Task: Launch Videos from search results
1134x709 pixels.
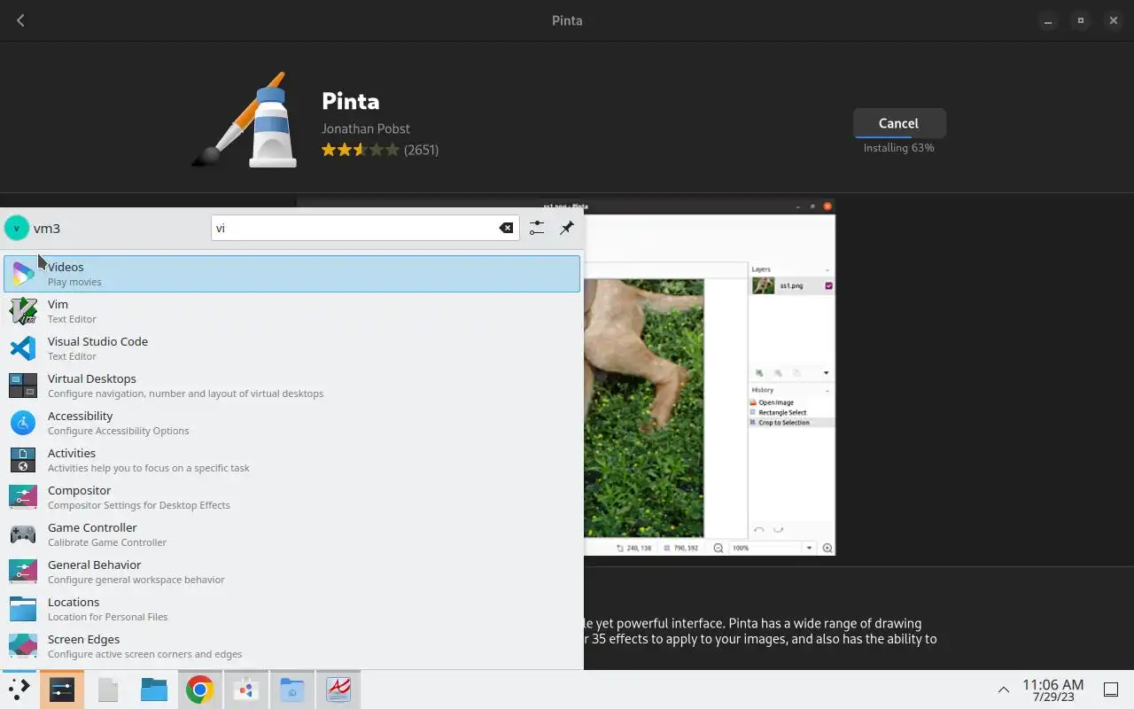Action: (x=292, y=274)
